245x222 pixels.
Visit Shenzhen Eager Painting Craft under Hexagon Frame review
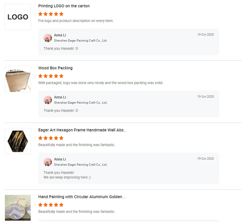(81, 165)
